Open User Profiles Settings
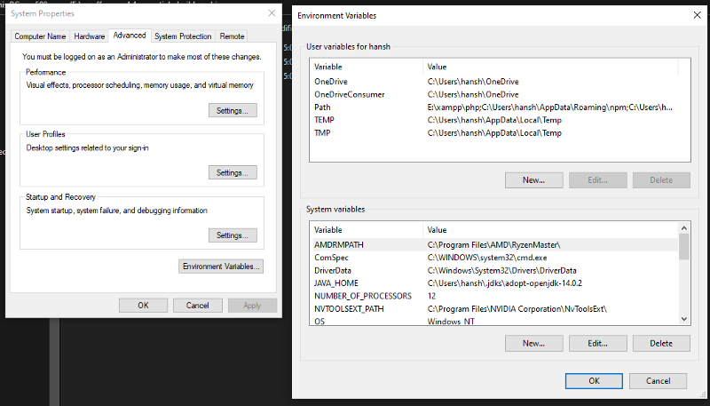Screen dimensions: 710x406 233,172
